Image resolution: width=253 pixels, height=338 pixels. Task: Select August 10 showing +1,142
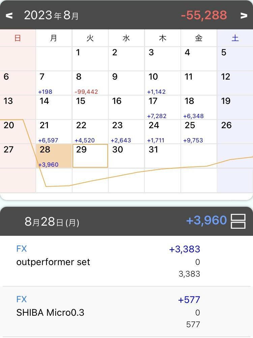tap(163, 83)
